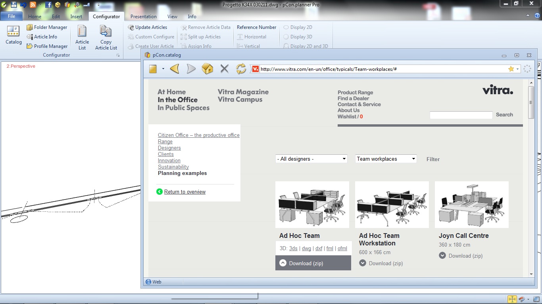Go forward in pCon.catalog browser

191,69
